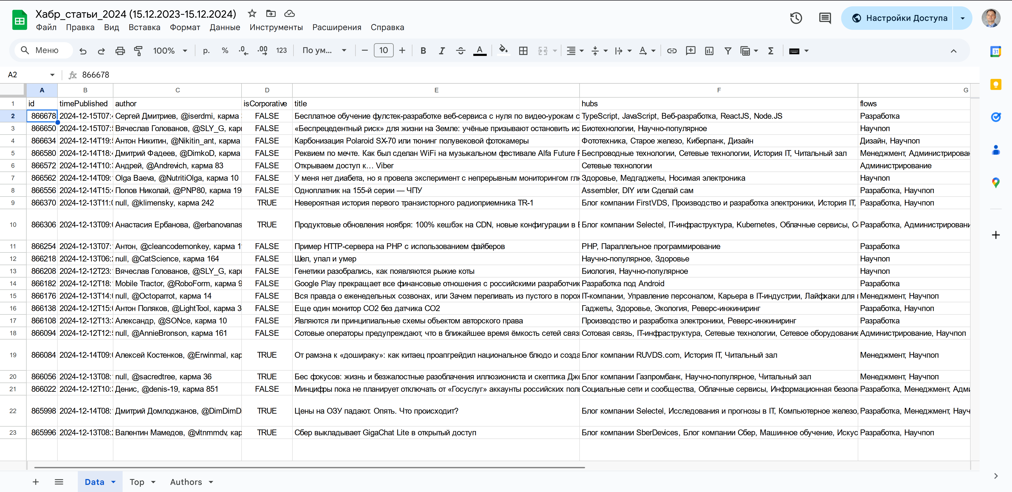Click the Undo arrow icon
Screen dimensions: 1012x492
pos(83,51)
